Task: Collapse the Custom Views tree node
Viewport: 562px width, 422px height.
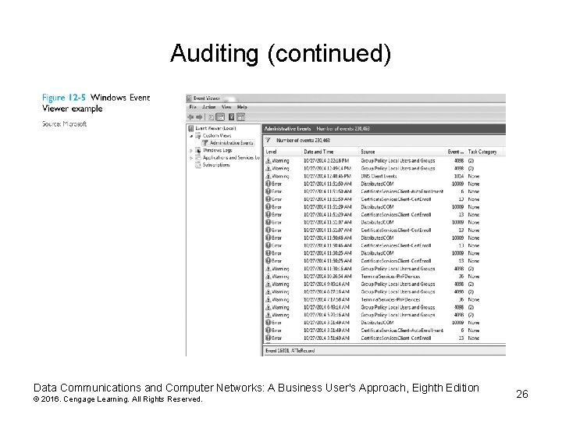Action: (191, 136)
